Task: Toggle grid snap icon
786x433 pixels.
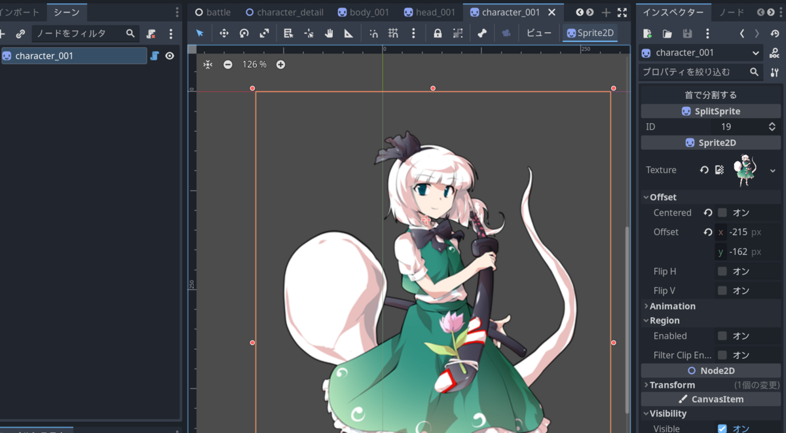Action: (x=393, y=33)
